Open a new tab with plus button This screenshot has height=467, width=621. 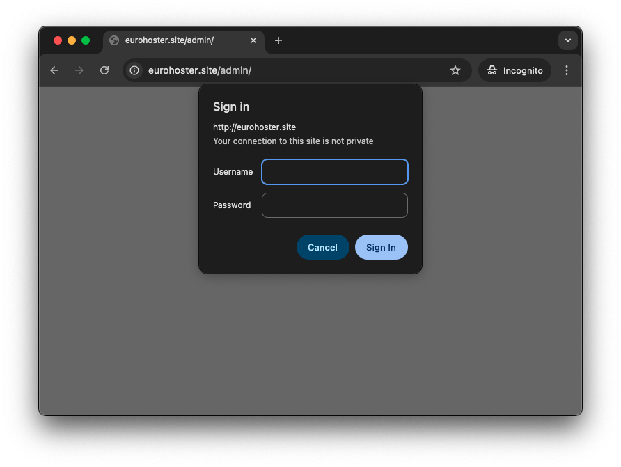(278, 40)
